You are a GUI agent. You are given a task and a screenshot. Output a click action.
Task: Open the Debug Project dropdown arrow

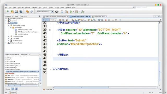point(79,12)
